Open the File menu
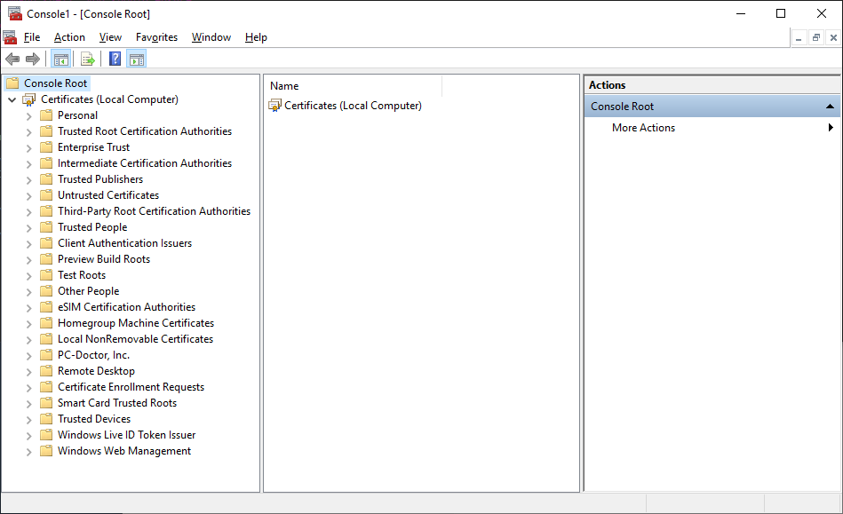 point(32,37)
